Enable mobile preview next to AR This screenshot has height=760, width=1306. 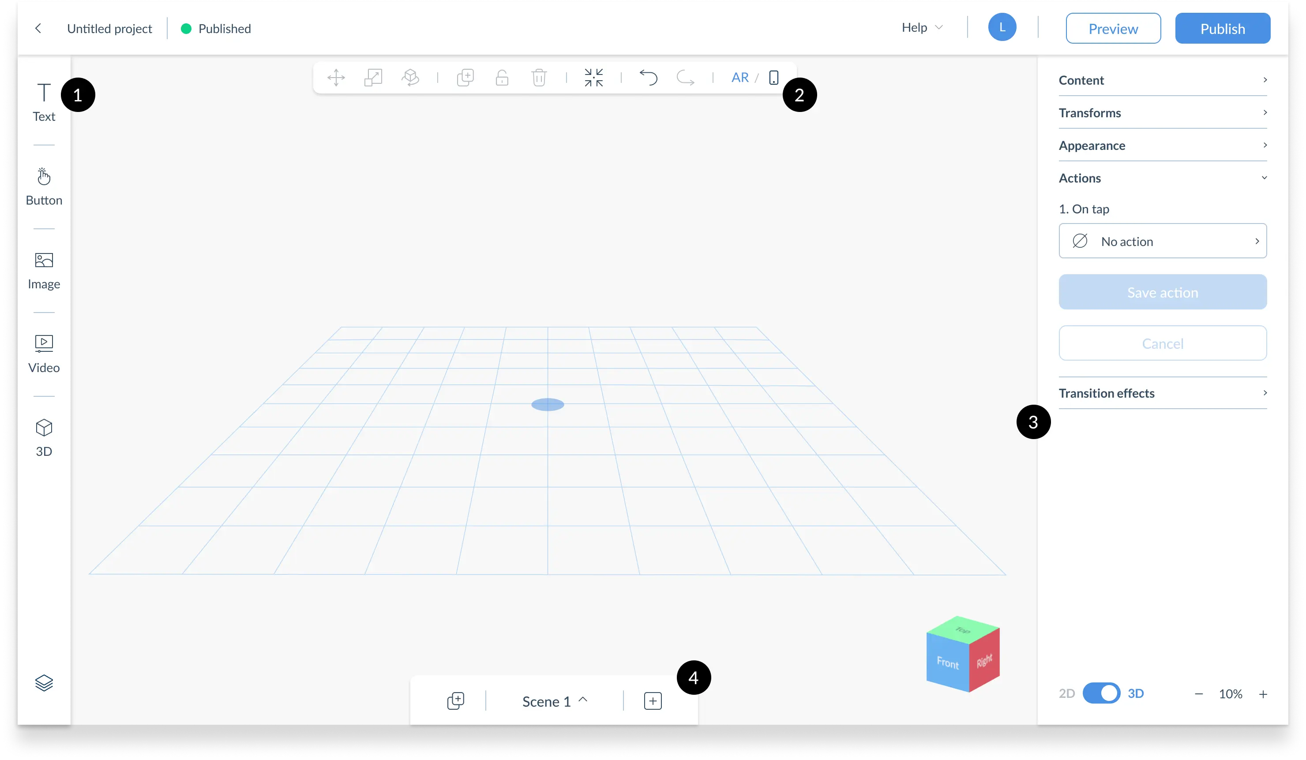[x=773, y=77]
